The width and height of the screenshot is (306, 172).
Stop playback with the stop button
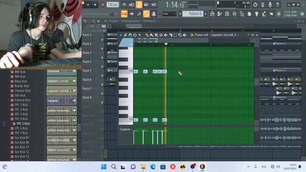[x=95, y=4]
